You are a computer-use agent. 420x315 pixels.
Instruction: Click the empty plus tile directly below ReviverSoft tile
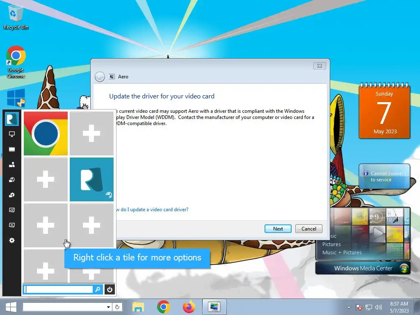click(x=91, y=225)
